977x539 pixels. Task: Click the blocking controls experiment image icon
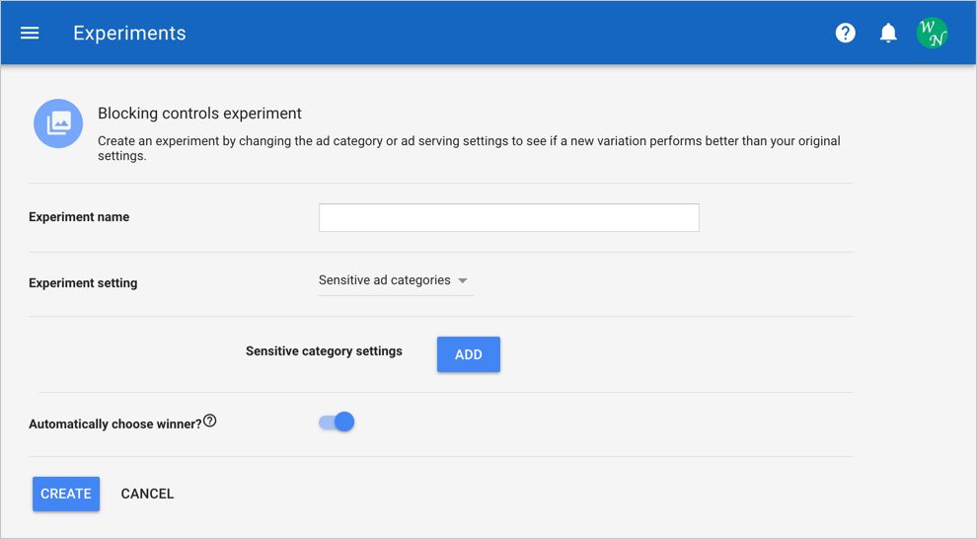58,123
